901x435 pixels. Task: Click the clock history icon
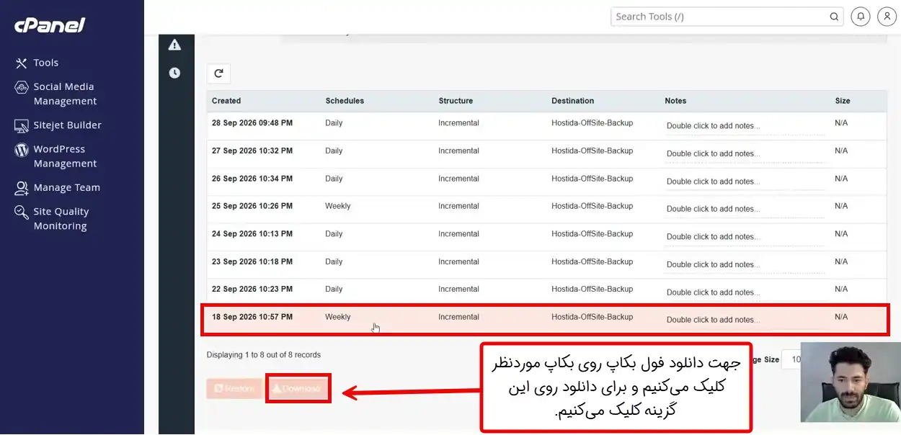174,73
